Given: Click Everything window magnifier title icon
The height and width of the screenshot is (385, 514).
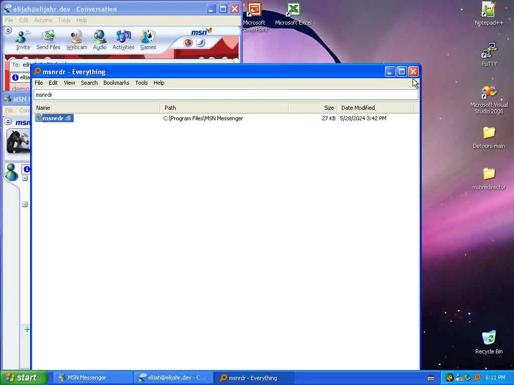Looking at the screenshot, I should point(37,71).
